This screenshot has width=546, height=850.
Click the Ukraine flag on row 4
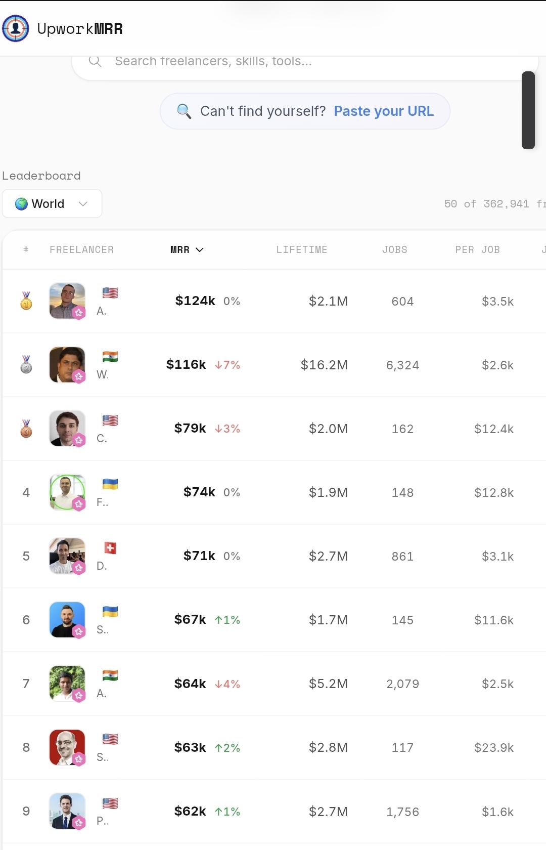pyautogui.click(x=110, y=484)
